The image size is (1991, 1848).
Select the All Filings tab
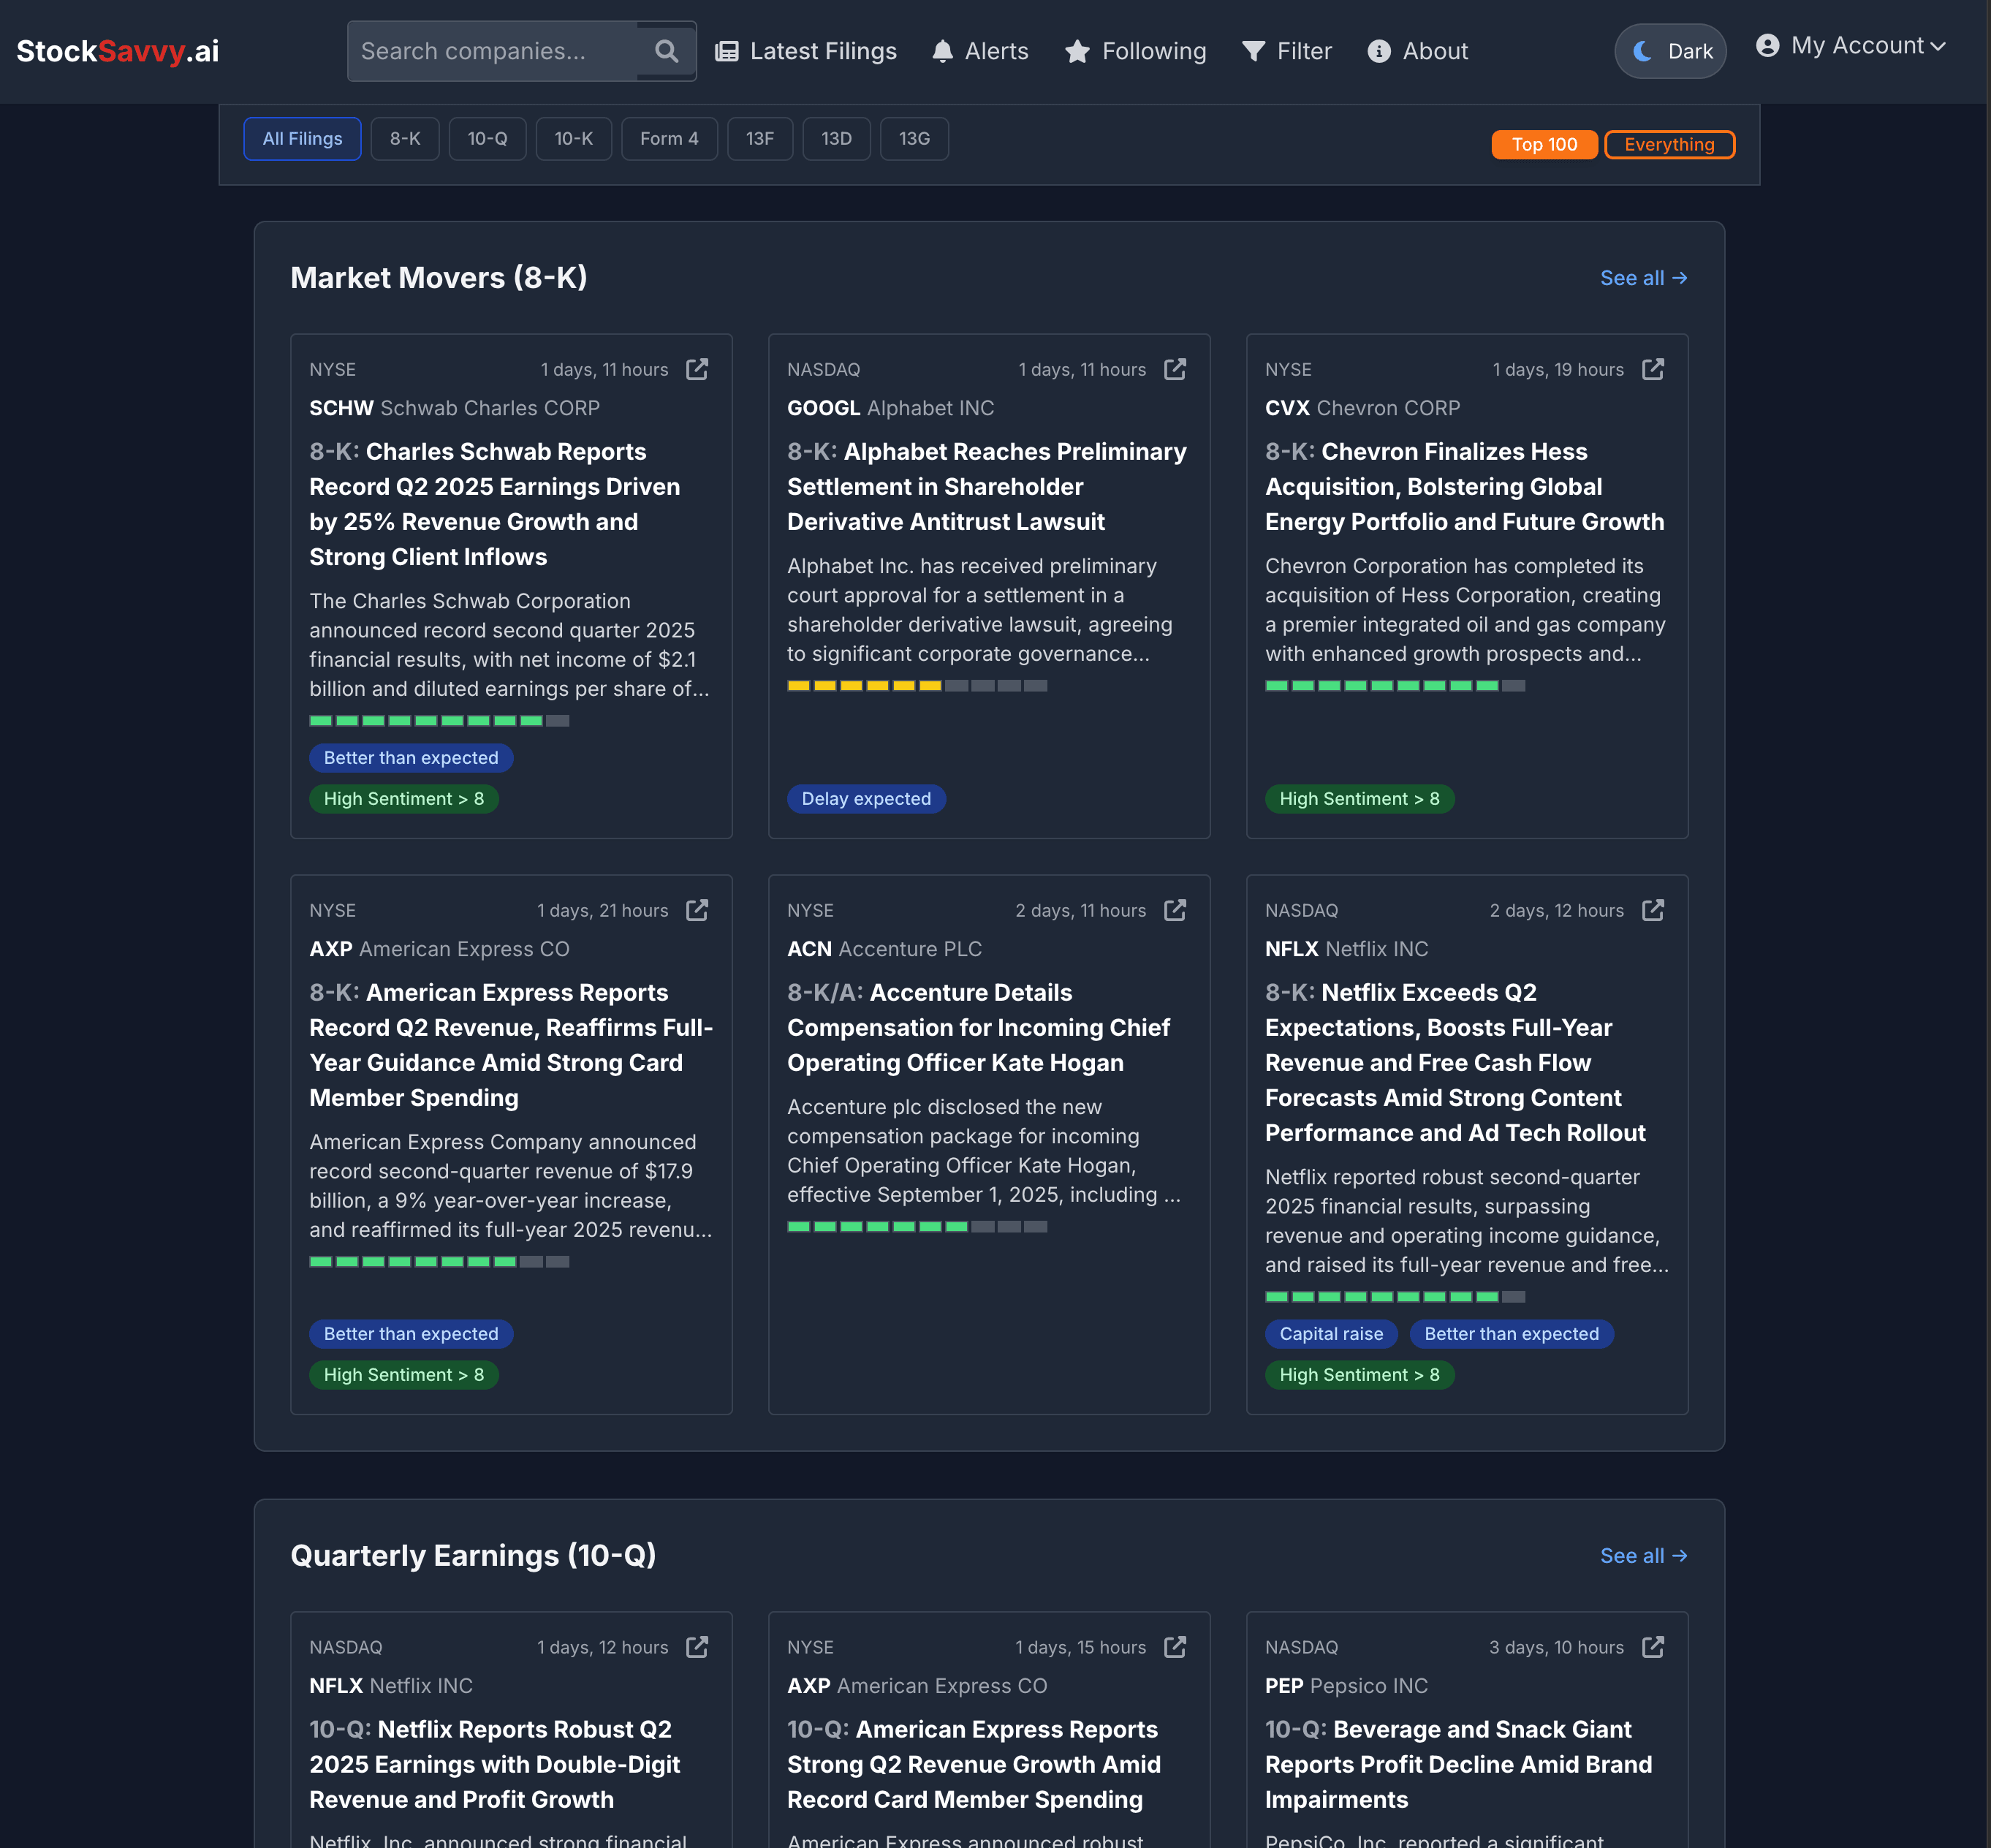302,139
